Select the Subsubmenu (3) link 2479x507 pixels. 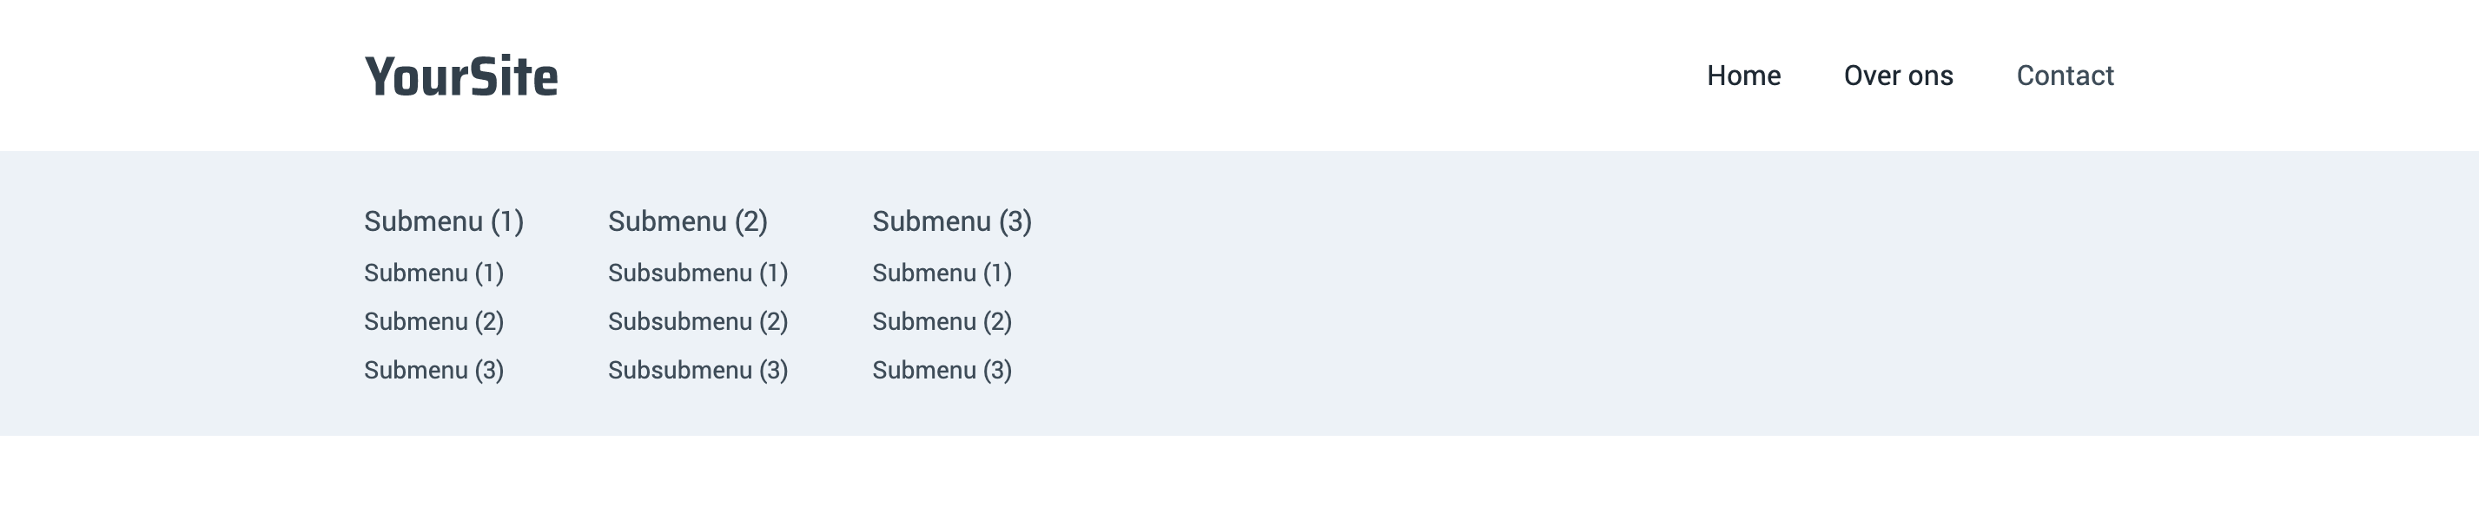point(697,371)
